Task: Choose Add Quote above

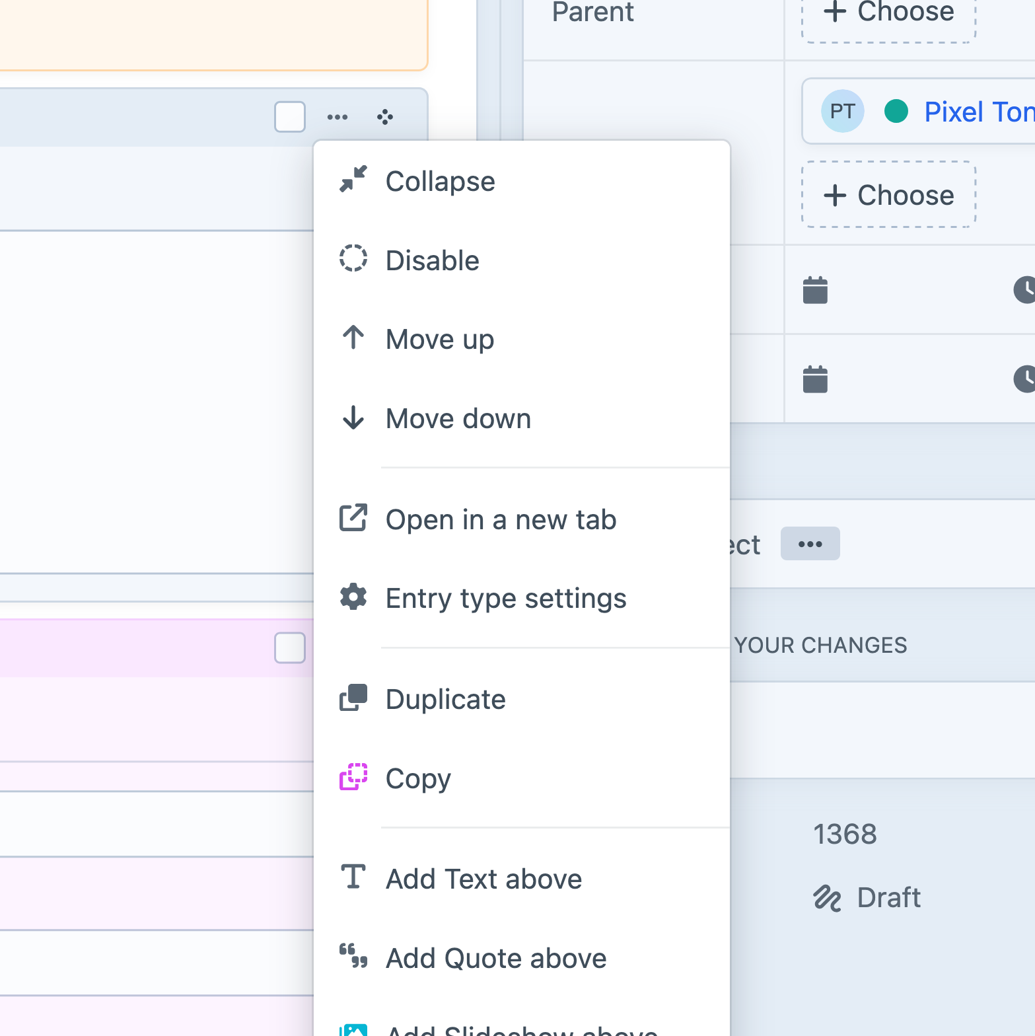Action: (522, 958)
